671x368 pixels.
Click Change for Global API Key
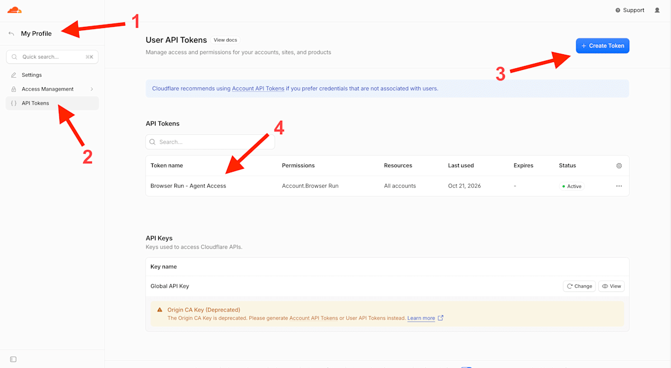pyautogui.click(x=579, y=286)
